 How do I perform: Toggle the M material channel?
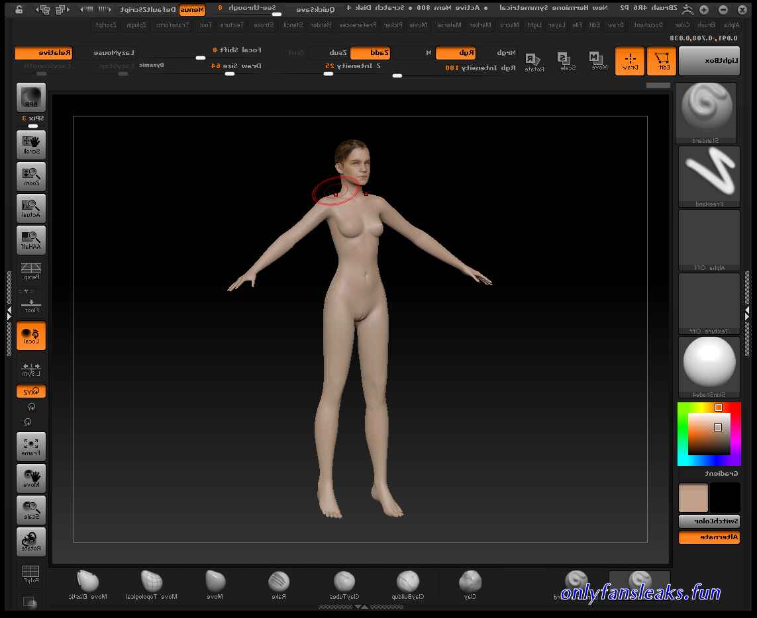[429, 52]
